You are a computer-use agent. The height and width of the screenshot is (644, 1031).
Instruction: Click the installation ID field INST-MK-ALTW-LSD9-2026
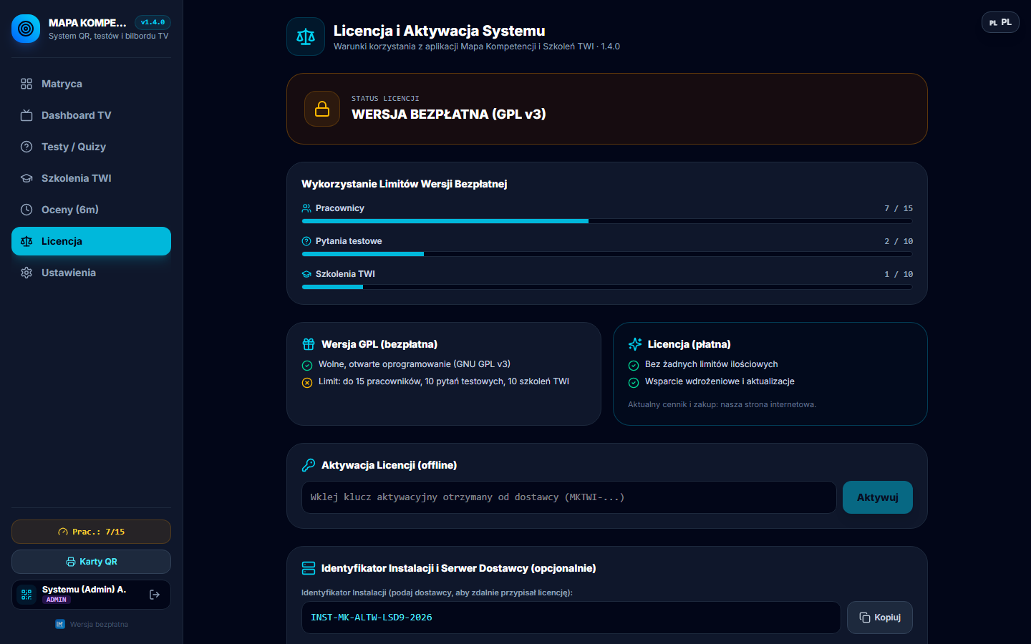click(x=571, y=618)
